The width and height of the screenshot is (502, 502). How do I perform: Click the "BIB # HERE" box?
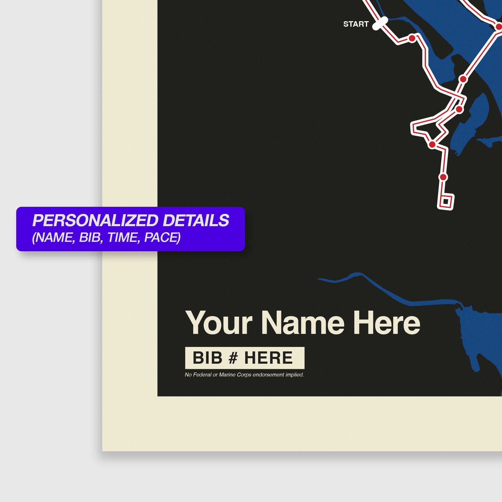point(244,358)
